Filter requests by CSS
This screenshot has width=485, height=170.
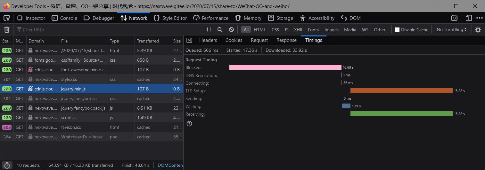click(x=275, y=30)
